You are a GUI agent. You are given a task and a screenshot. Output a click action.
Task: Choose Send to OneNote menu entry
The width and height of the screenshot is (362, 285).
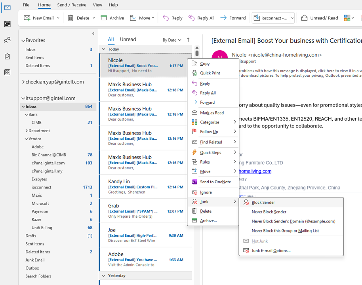(x=215, y=182)
